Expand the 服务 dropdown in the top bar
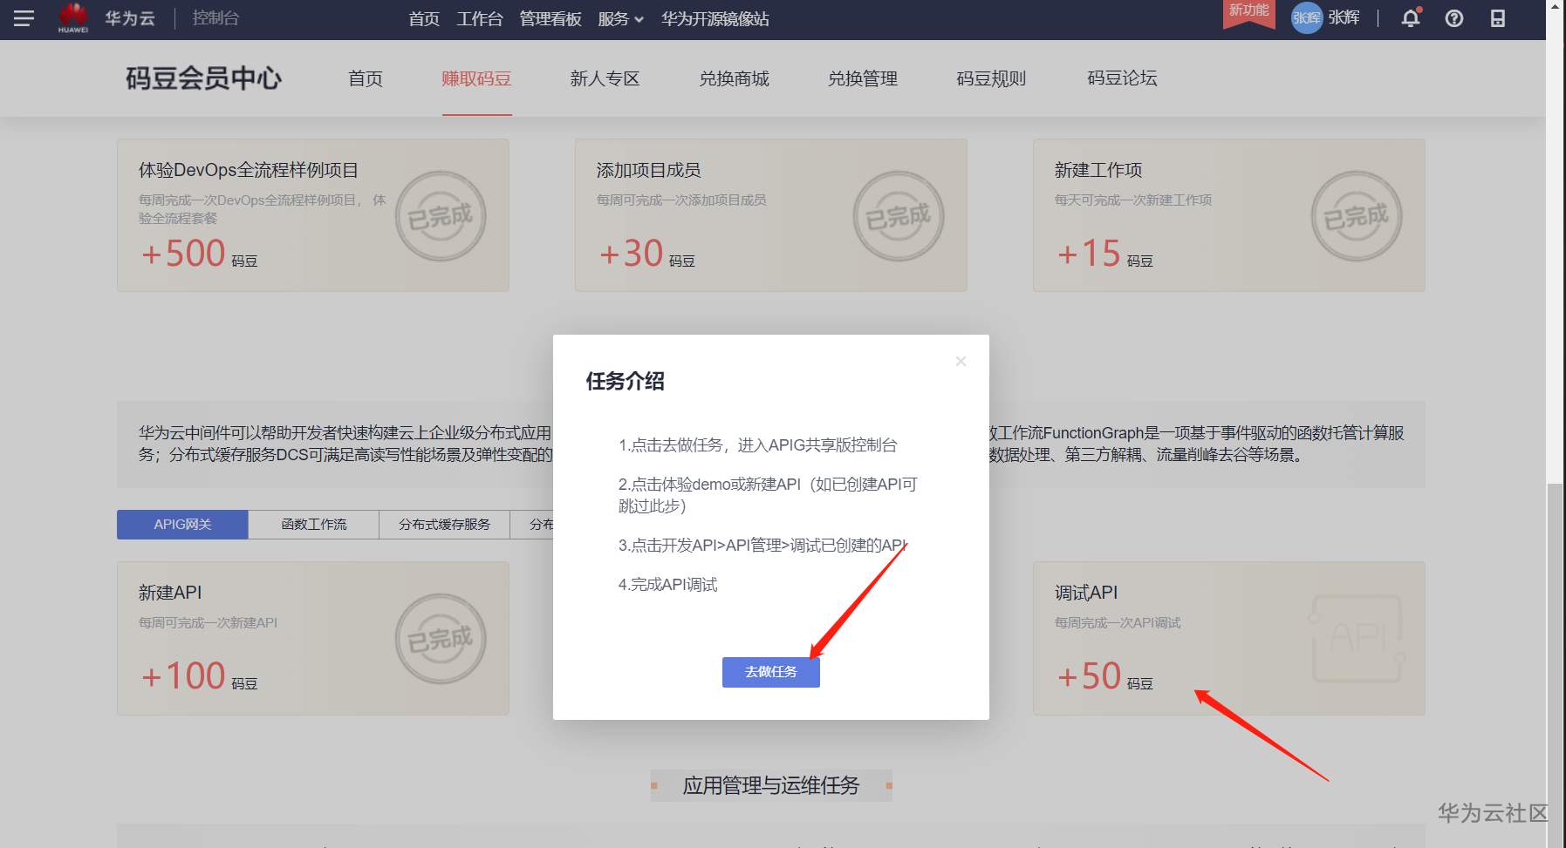Screen dimensions: 1566x848 click(x=621, y=19)
